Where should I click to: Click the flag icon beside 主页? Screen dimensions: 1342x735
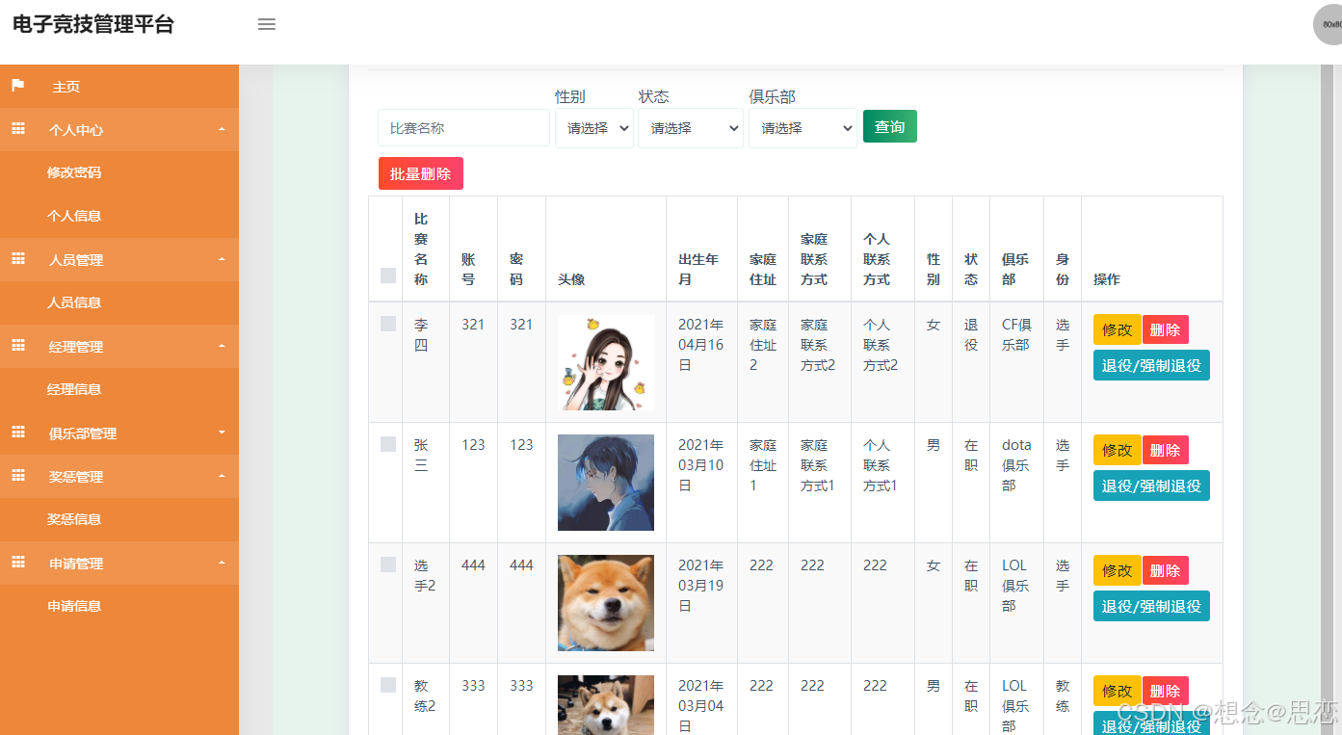(18, 86)
